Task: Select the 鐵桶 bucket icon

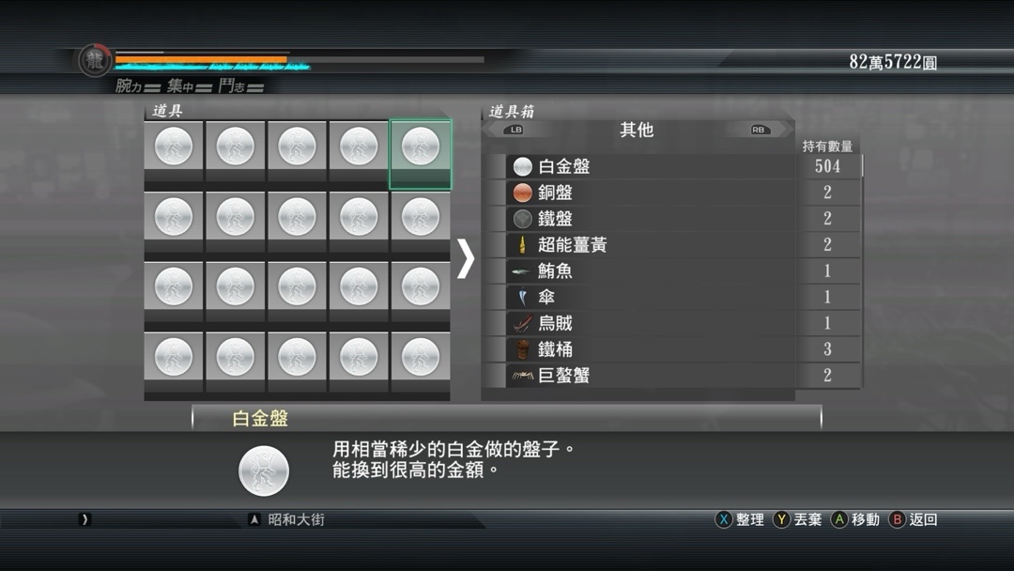Action: click(x=523, y=349)
